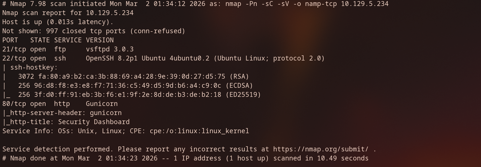Image resolution: width=481 pixels, height=167 pixels.
Task: Click the RSA host key fingerprint
Action: (131, 76)
